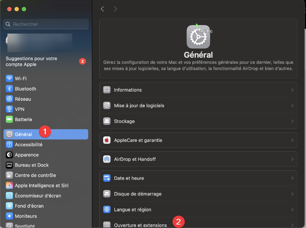Click the large Général gear icon in header
Screen dimensions: 306x228
point(198,37)
